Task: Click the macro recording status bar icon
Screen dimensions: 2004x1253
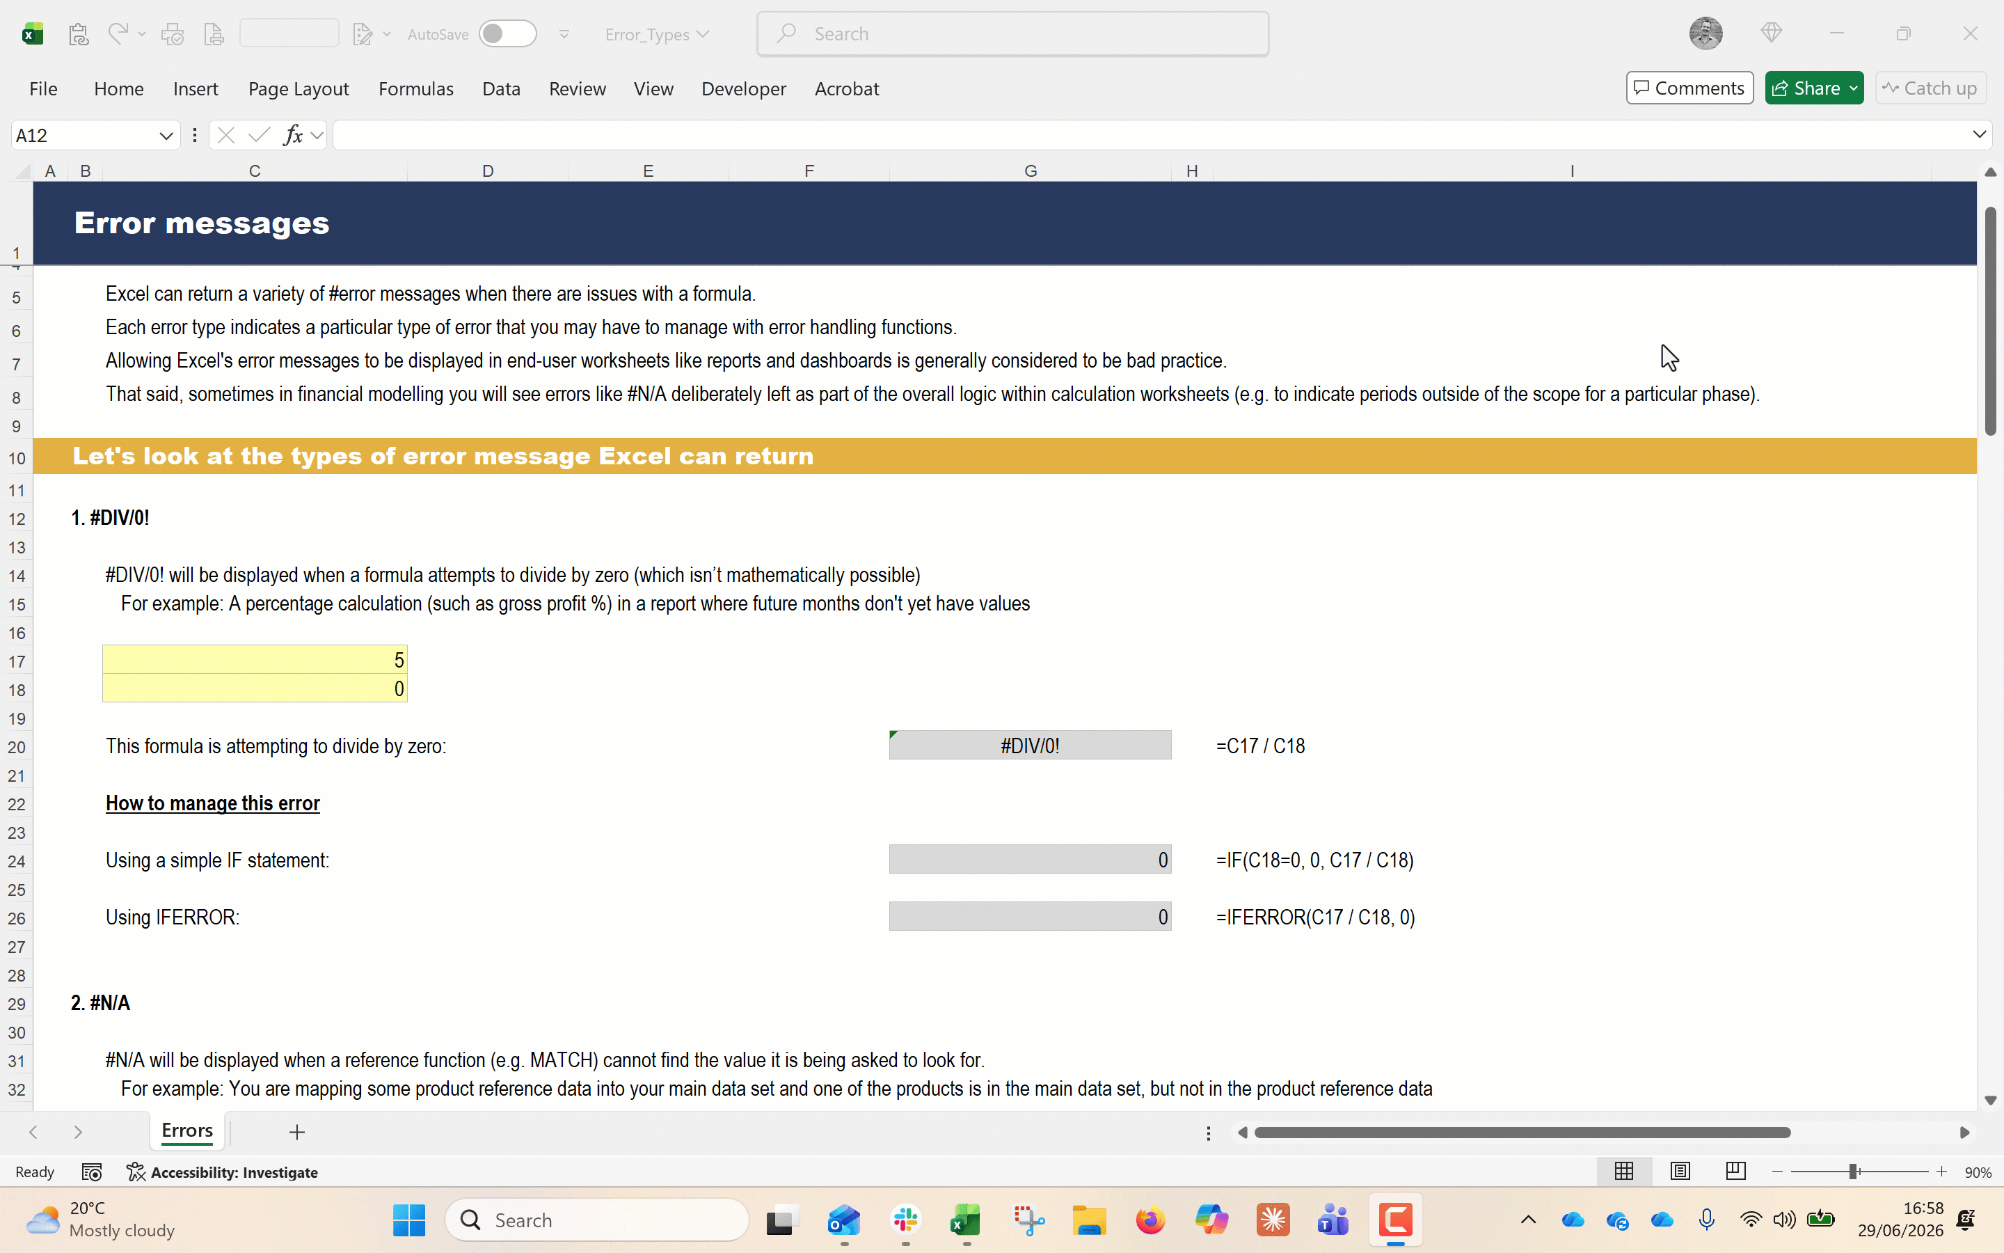Action: [x=92, y=1172]
